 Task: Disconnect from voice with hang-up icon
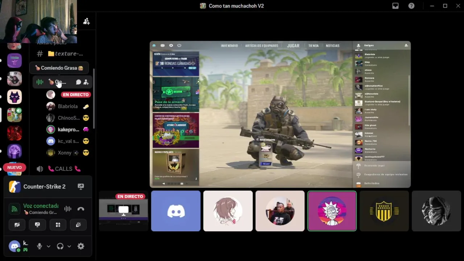[x=81, y=209]
